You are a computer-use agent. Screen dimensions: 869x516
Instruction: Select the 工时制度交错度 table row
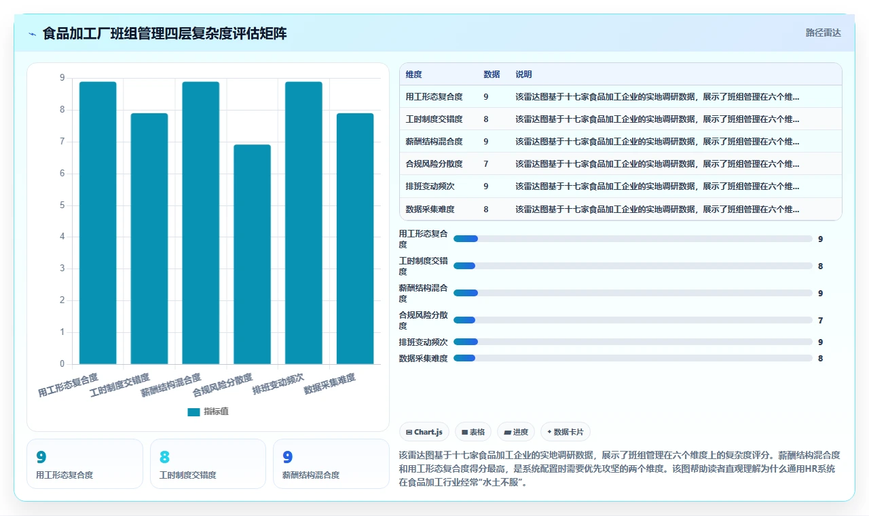click(x=621, y=119)
